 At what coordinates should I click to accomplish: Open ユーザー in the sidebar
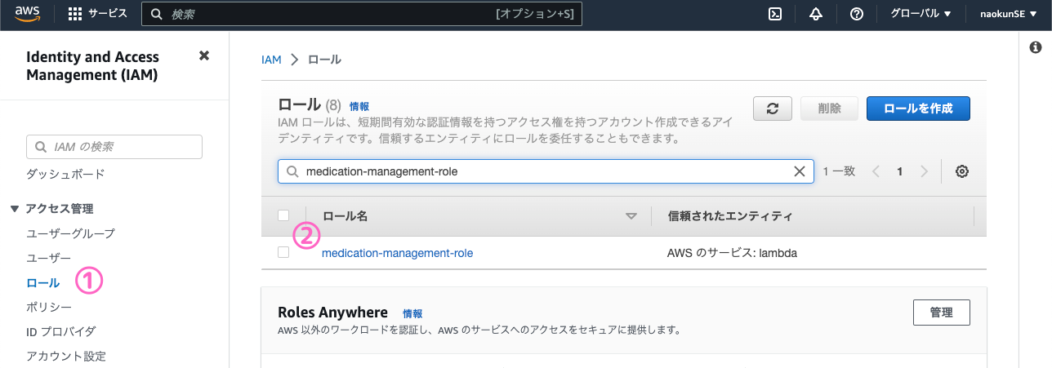(49, 258)
